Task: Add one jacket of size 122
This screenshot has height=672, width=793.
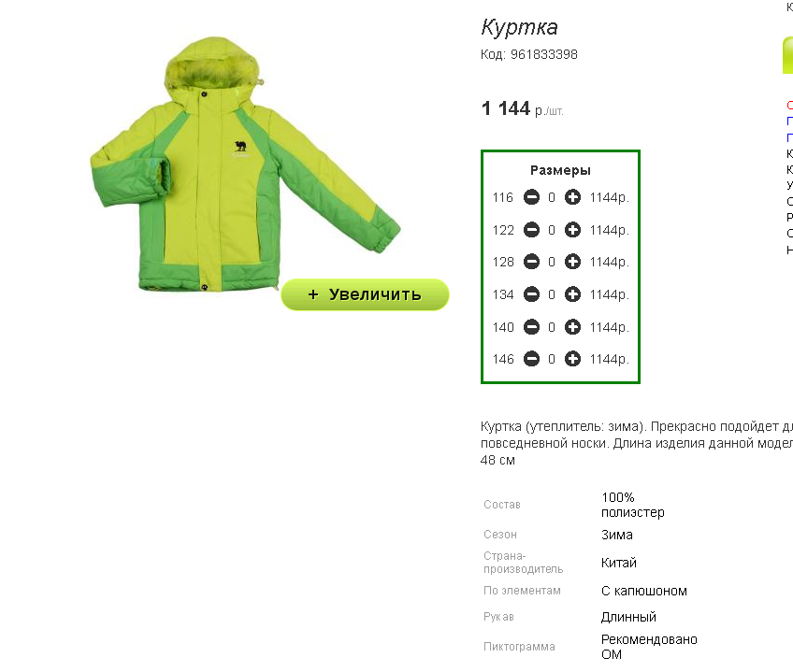Action: tap(572, 230)
